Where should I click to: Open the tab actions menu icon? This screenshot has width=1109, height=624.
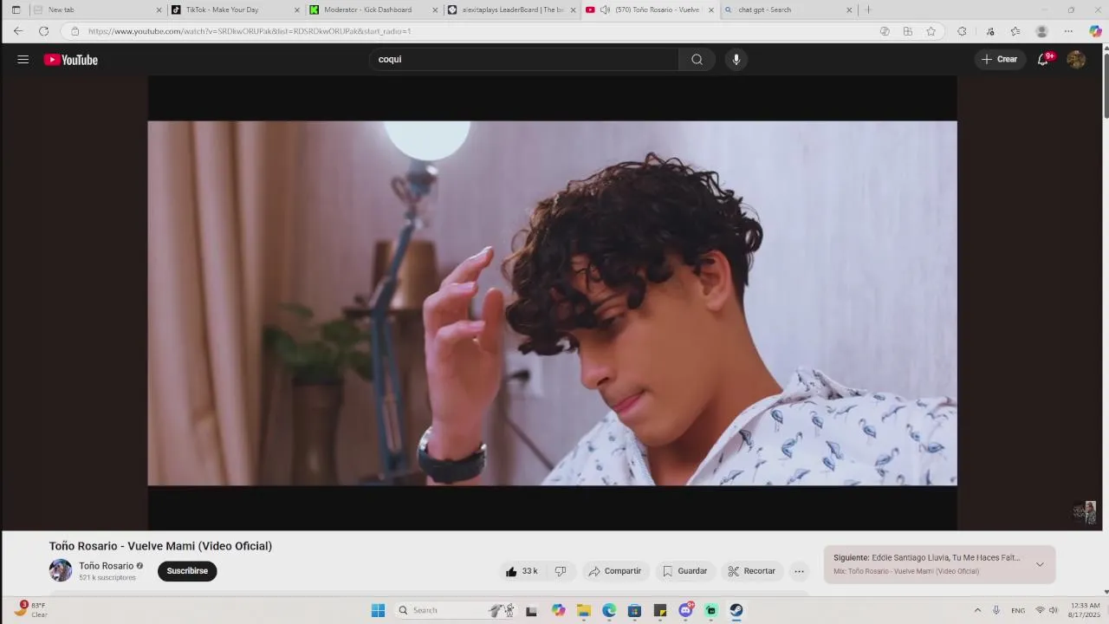click(x=16, y=10)
